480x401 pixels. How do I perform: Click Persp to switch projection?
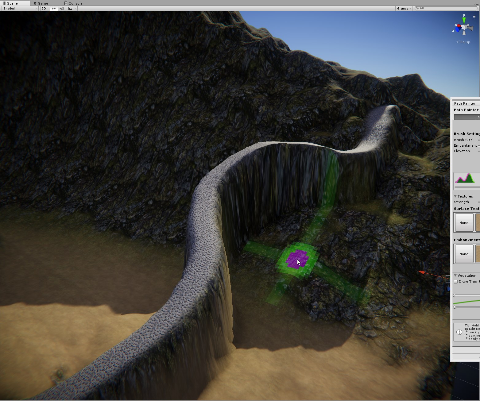coord(464,42)
